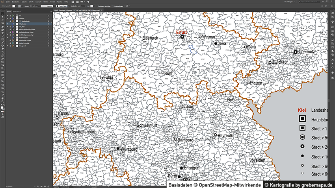Select the Shaper/Pencil tool
This screenshot has width=335, height=188.
(x=3, y=45)
